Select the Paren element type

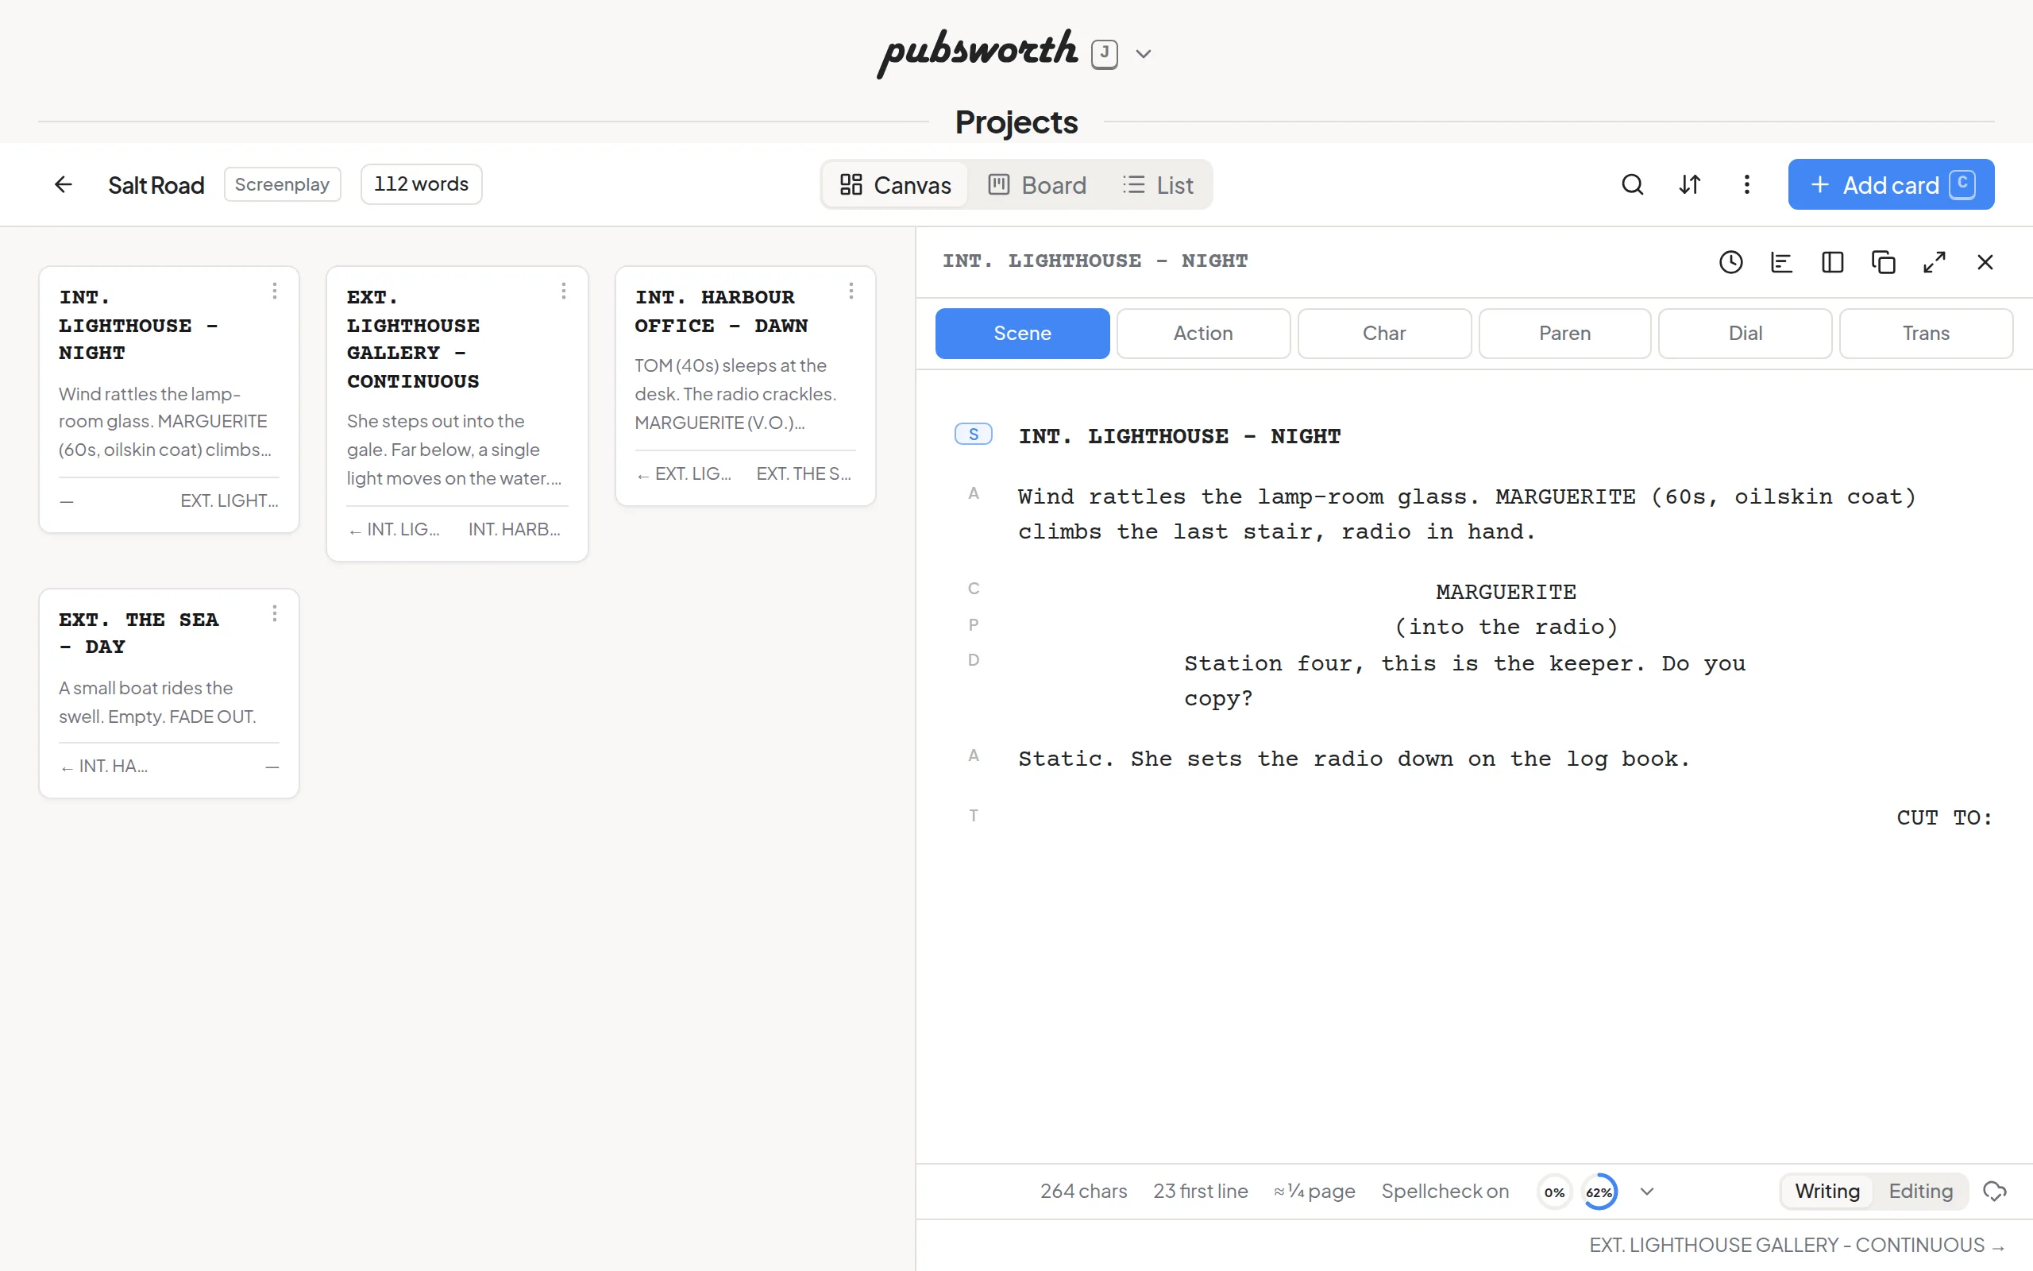[1565, 333]
